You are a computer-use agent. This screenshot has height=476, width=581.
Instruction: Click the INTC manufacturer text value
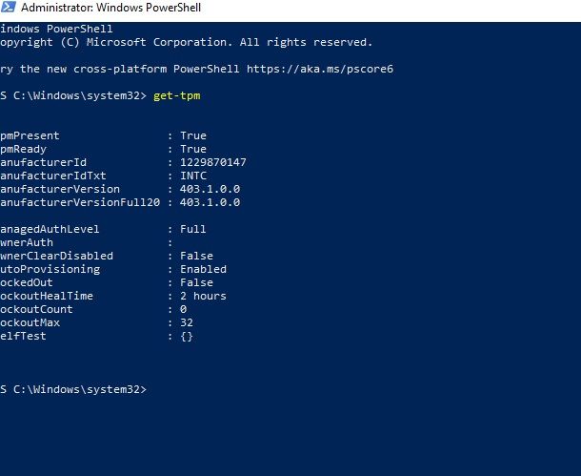tap(193, 176)
